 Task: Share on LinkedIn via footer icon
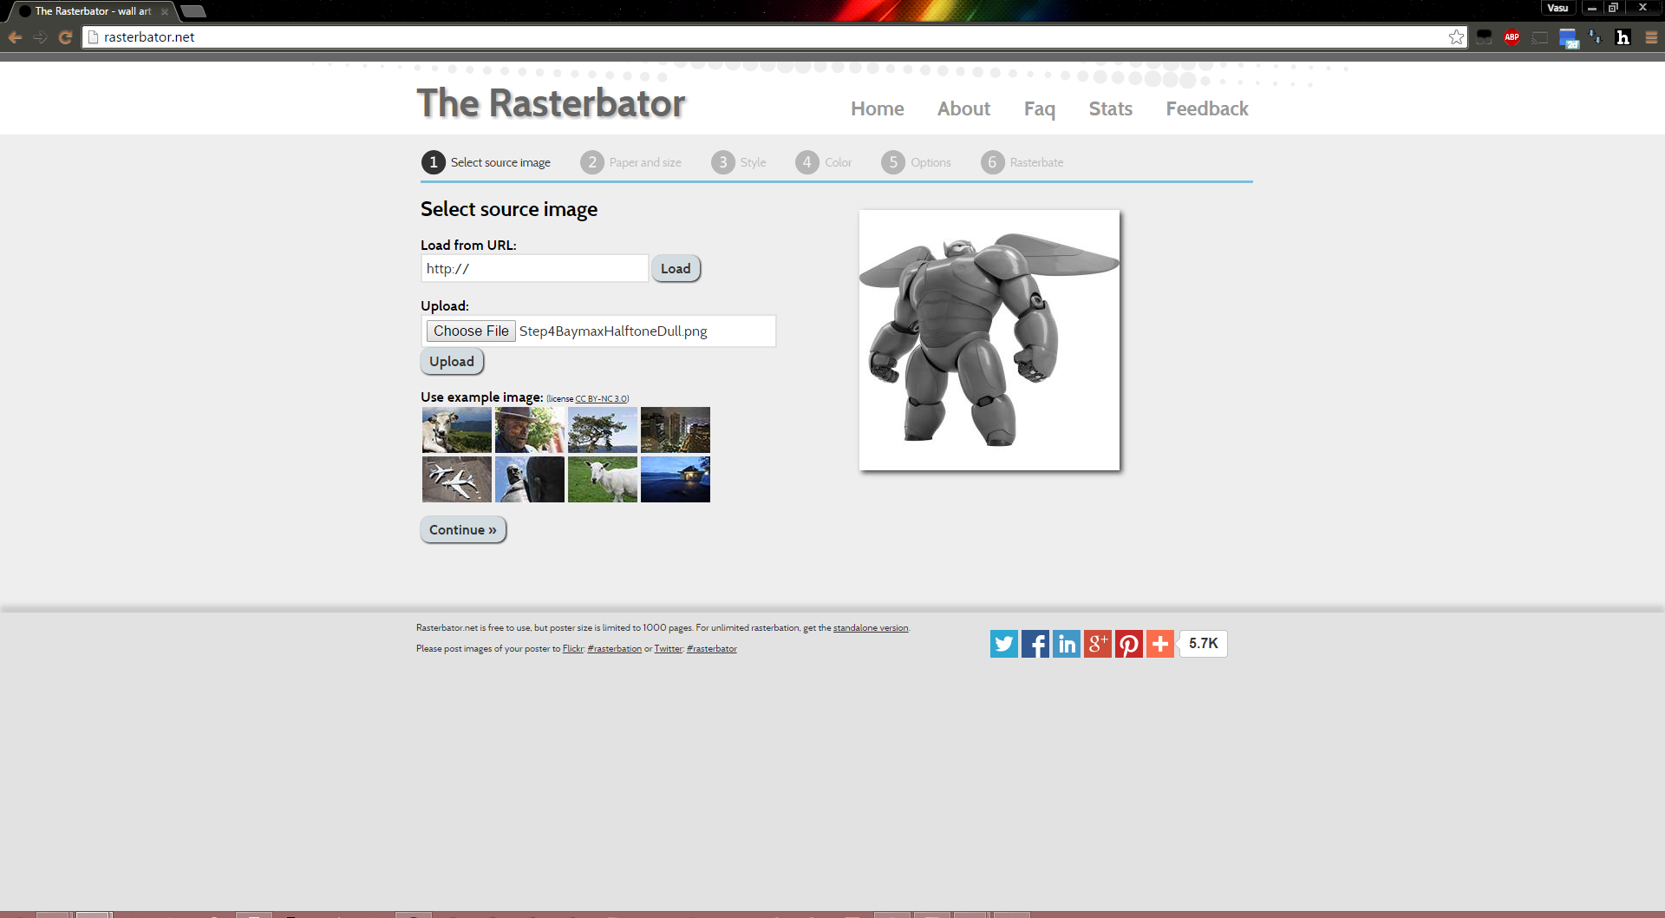(x=1066, y=644)
